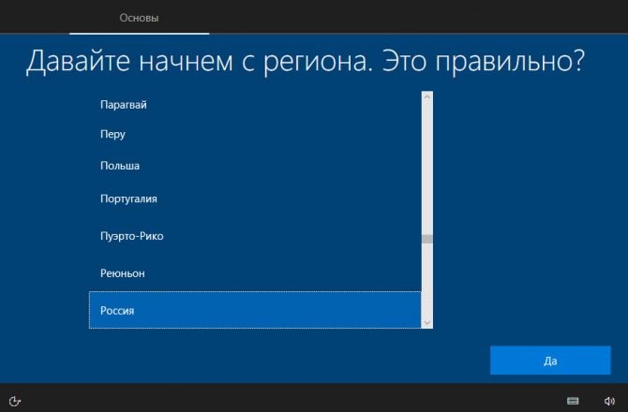Select Парагвай in the region list
The height and width of the screenshot is (412, 628).
[255, 105]
